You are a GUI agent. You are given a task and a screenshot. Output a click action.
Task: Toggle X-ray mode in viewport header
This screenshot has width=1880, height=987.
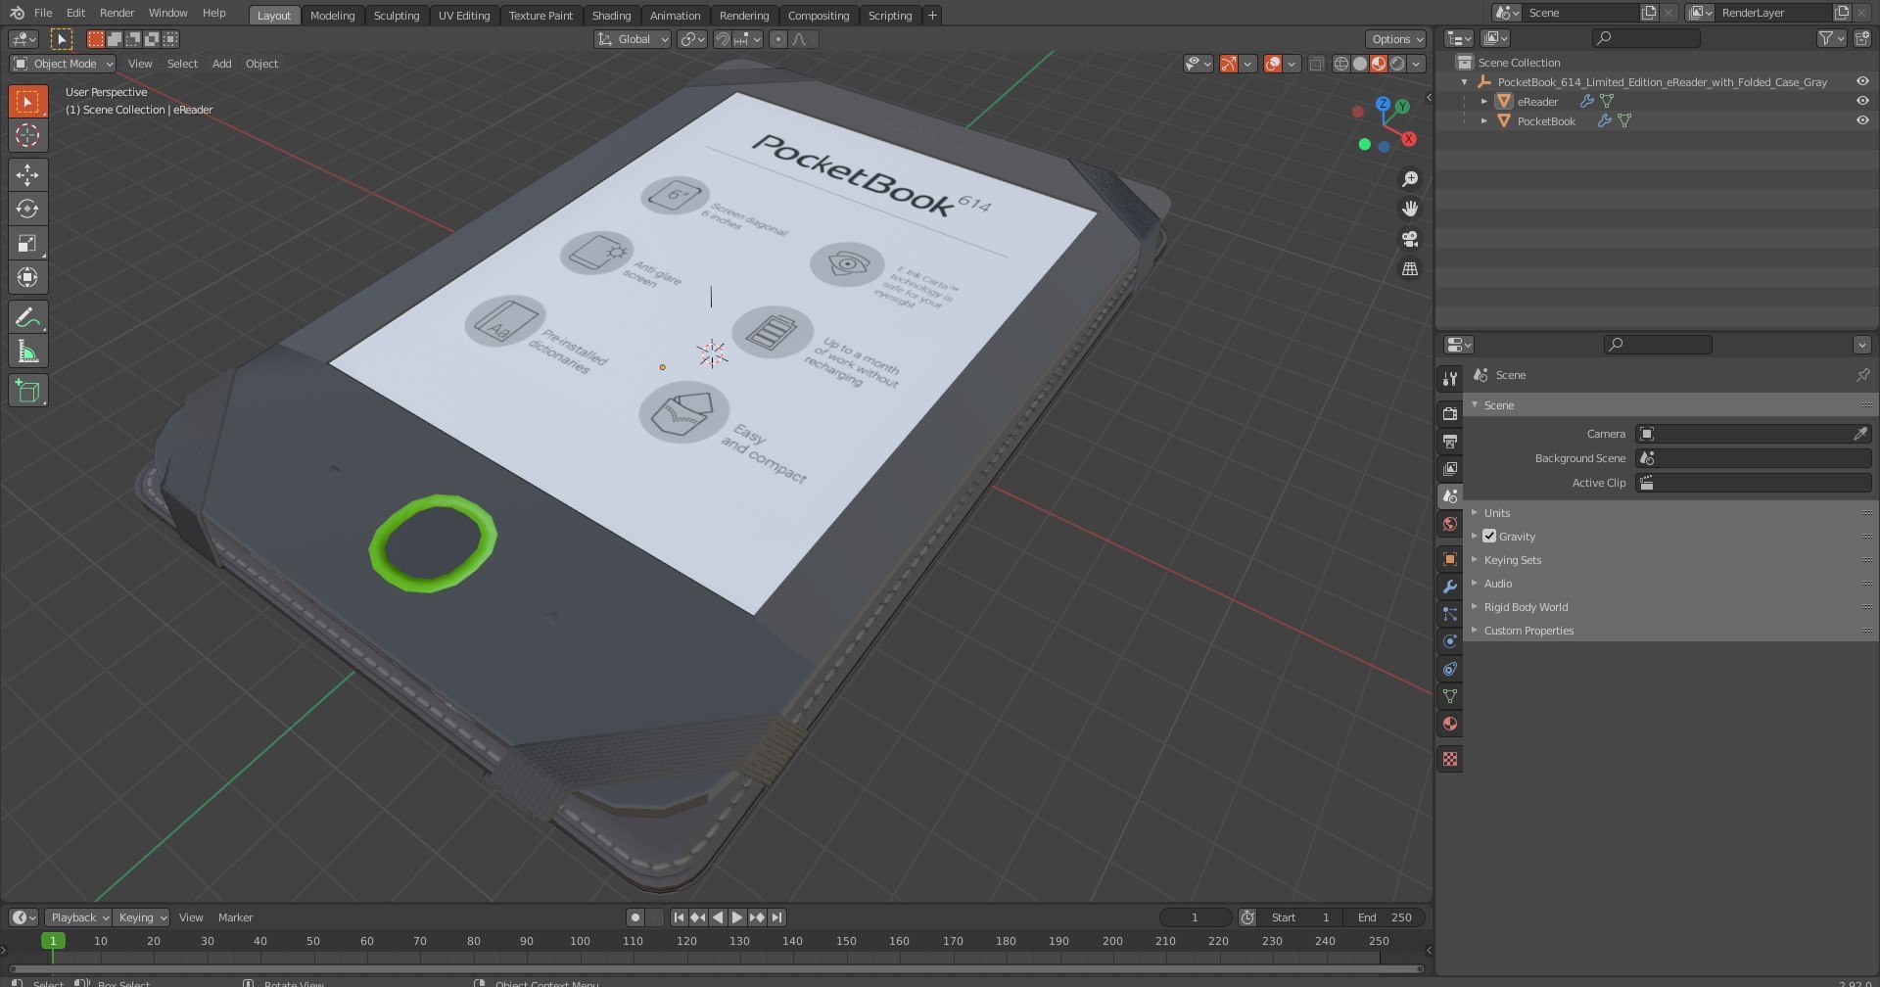point(1317,64)
